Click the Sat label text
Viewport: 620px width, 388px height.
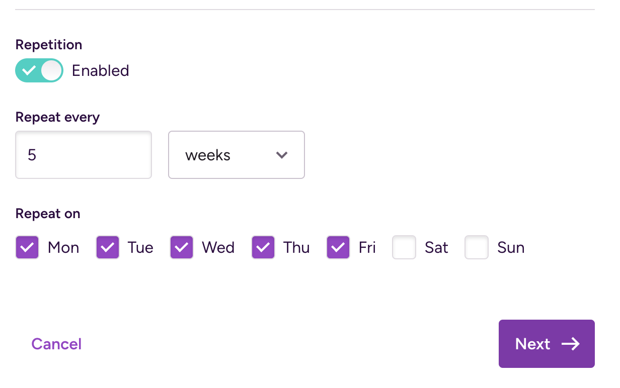436,247
